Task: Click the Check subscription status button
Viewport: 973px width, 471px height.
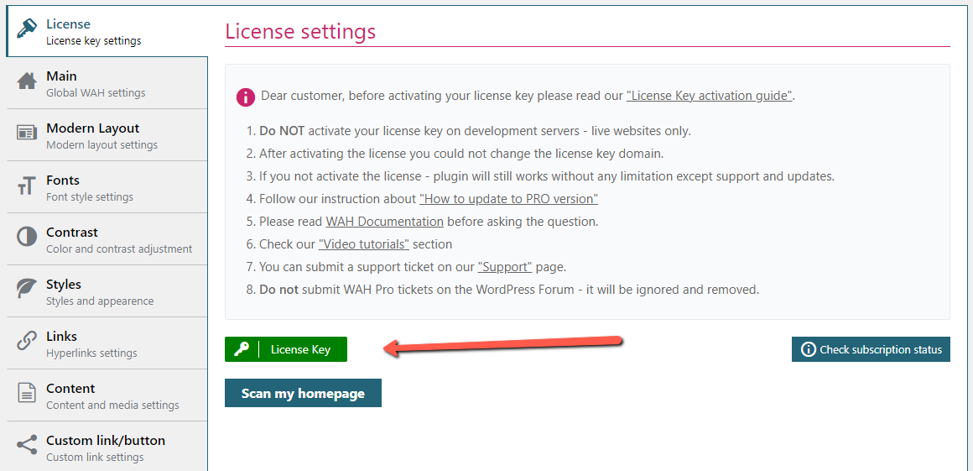Action: click(871, 349)
